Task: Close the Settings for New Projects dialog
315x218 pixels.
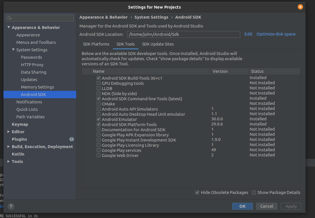Action: point(300,7)
